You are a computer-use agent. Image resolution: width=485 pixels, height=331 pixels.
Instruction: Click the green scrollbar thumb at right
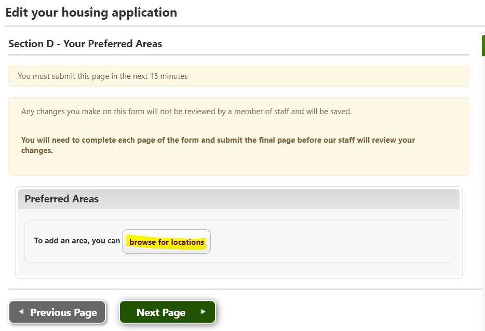click(x=483, y=46)
